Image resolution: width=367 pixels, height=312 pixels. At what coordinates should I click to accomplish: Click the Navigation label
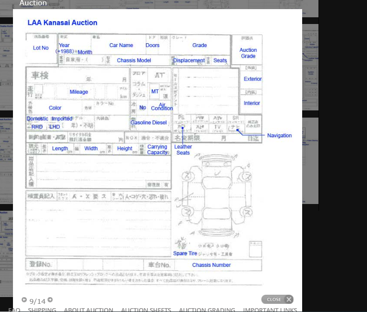point(280,135)
